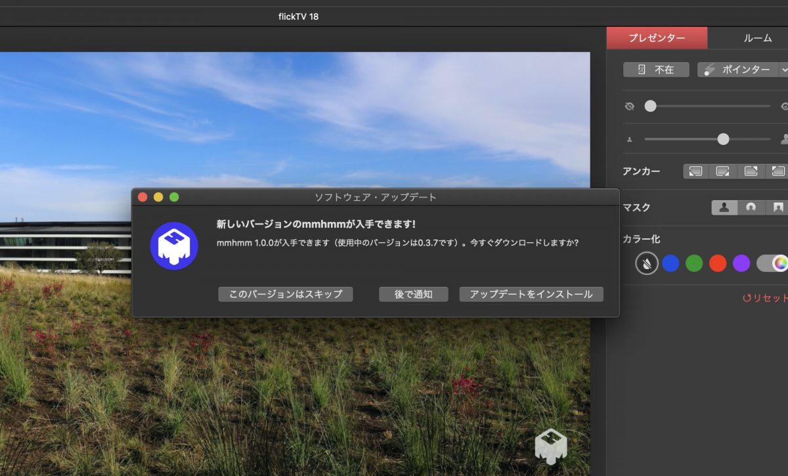The height and width of the screenshot is (476, 788).
Task: Toggle the color wheel switch
Action: point(772,263)
